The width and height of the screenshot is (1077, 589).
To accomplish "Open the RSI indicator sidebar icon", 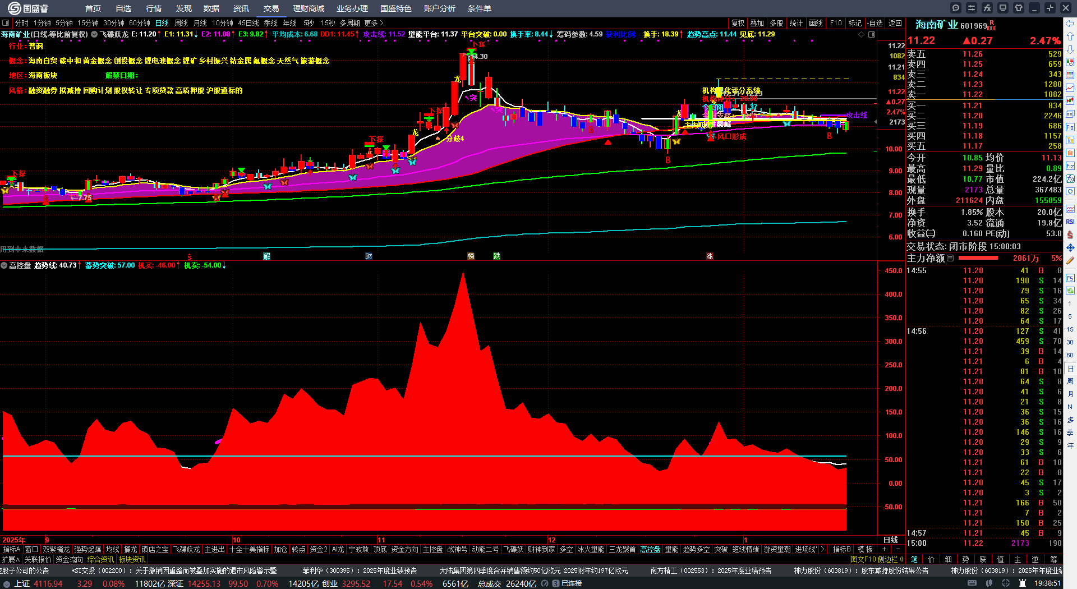I will [1070, 222].
